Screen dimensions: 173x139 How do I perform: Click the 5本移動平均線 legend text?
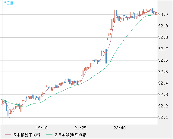tap(27, 135)
